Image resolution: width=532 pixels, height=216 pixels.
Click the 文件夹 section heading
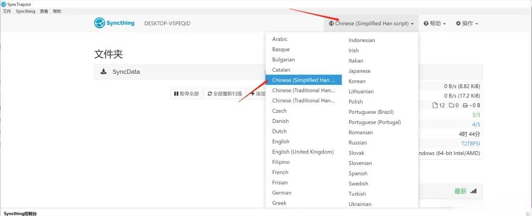[108, 54]
